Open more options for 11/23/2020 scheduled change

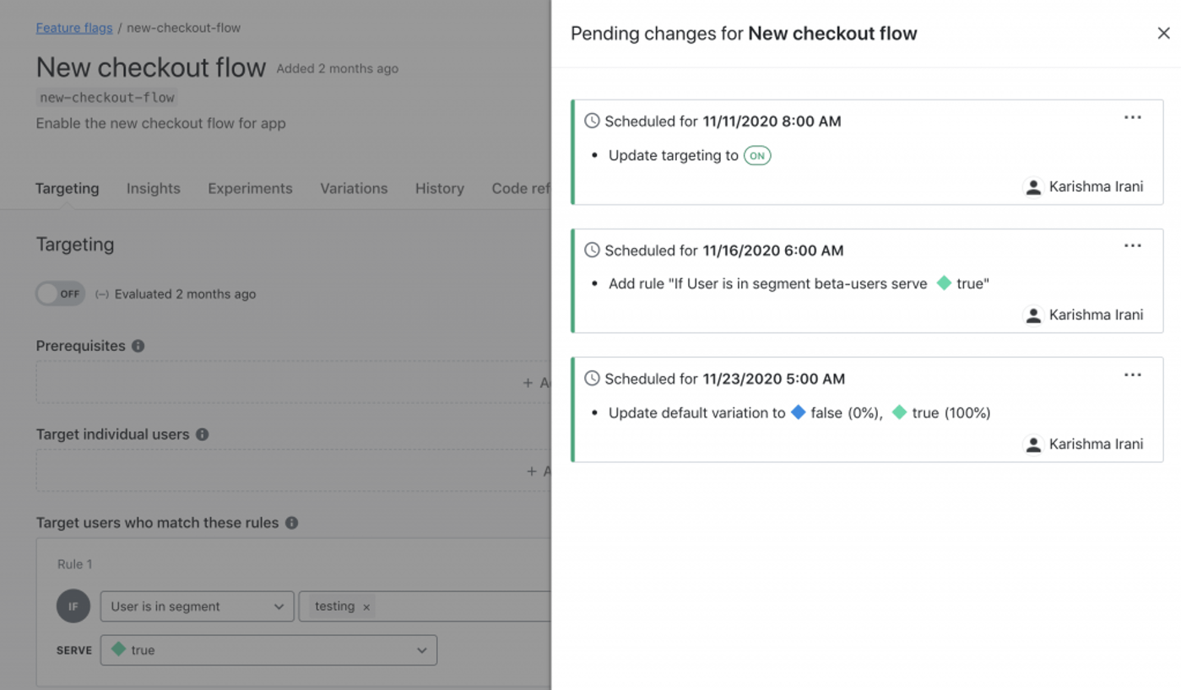1132,375
